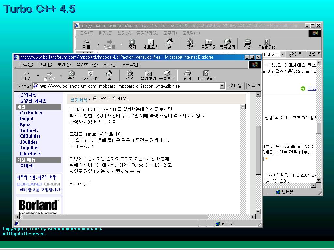Image resolution: width=334 pixels, height=250 pixels.
Task: Open the address bar dropdown in front window
Action: point(222,86)
